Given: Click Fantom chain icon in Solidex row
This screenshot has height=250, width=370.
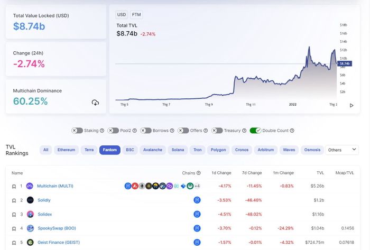Looking at the screenshot, I should click(x=197, y=214).
